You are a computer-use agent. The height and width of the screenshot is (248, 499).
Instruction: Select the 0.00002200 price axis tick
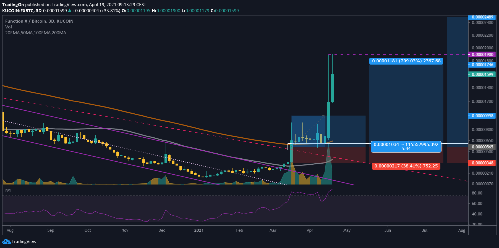(x=482, y=35)
